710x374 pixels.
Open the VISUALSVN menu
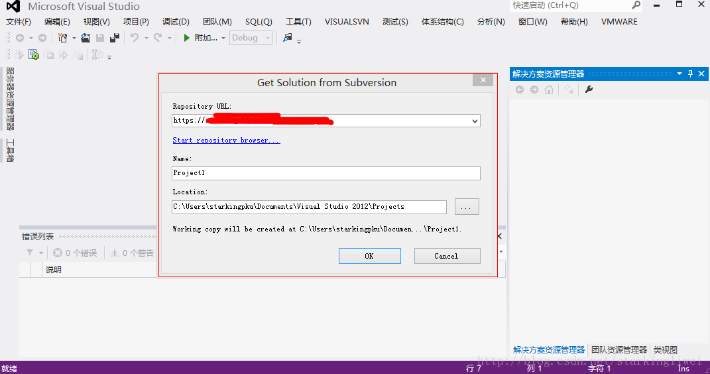click(x=347, y=22)
